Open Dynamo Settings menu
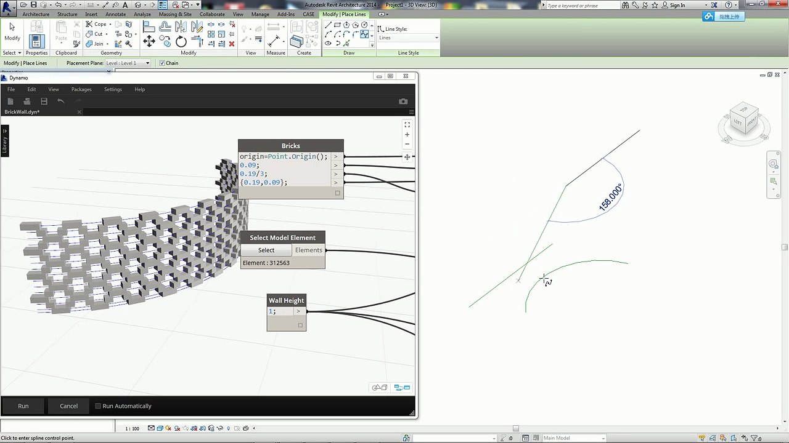789x443 pixels. (113, 89)
